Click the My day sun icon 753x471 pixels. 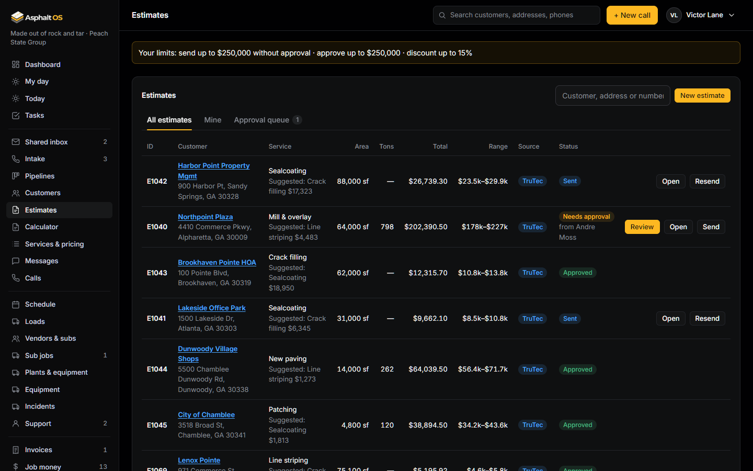16,82
